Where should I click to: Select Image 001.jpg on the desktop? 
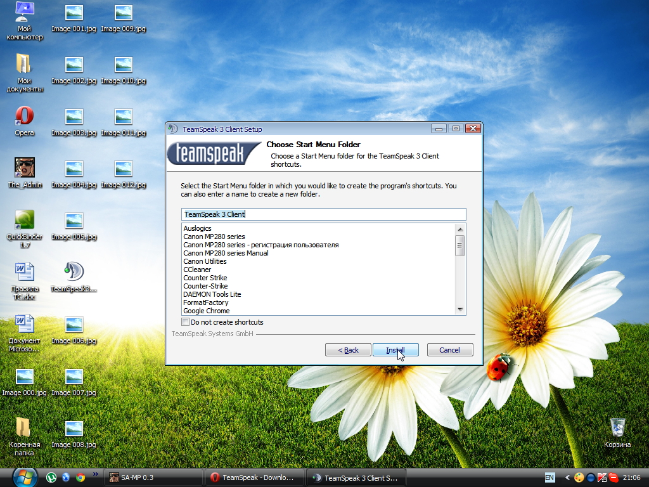pyautogui.click(x=74, y=17)
